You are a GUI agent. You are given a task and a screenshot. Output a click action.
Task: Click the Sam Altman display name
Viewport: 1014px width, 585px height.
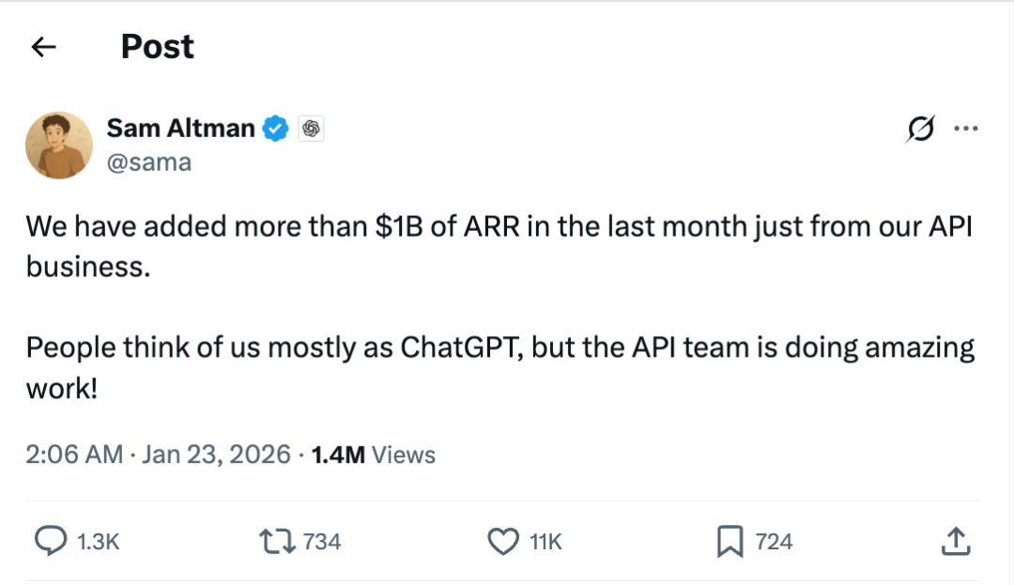point(180,128)
